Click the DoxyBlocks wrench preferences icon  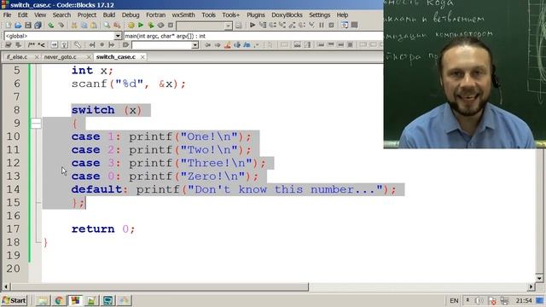pos(78,45)
